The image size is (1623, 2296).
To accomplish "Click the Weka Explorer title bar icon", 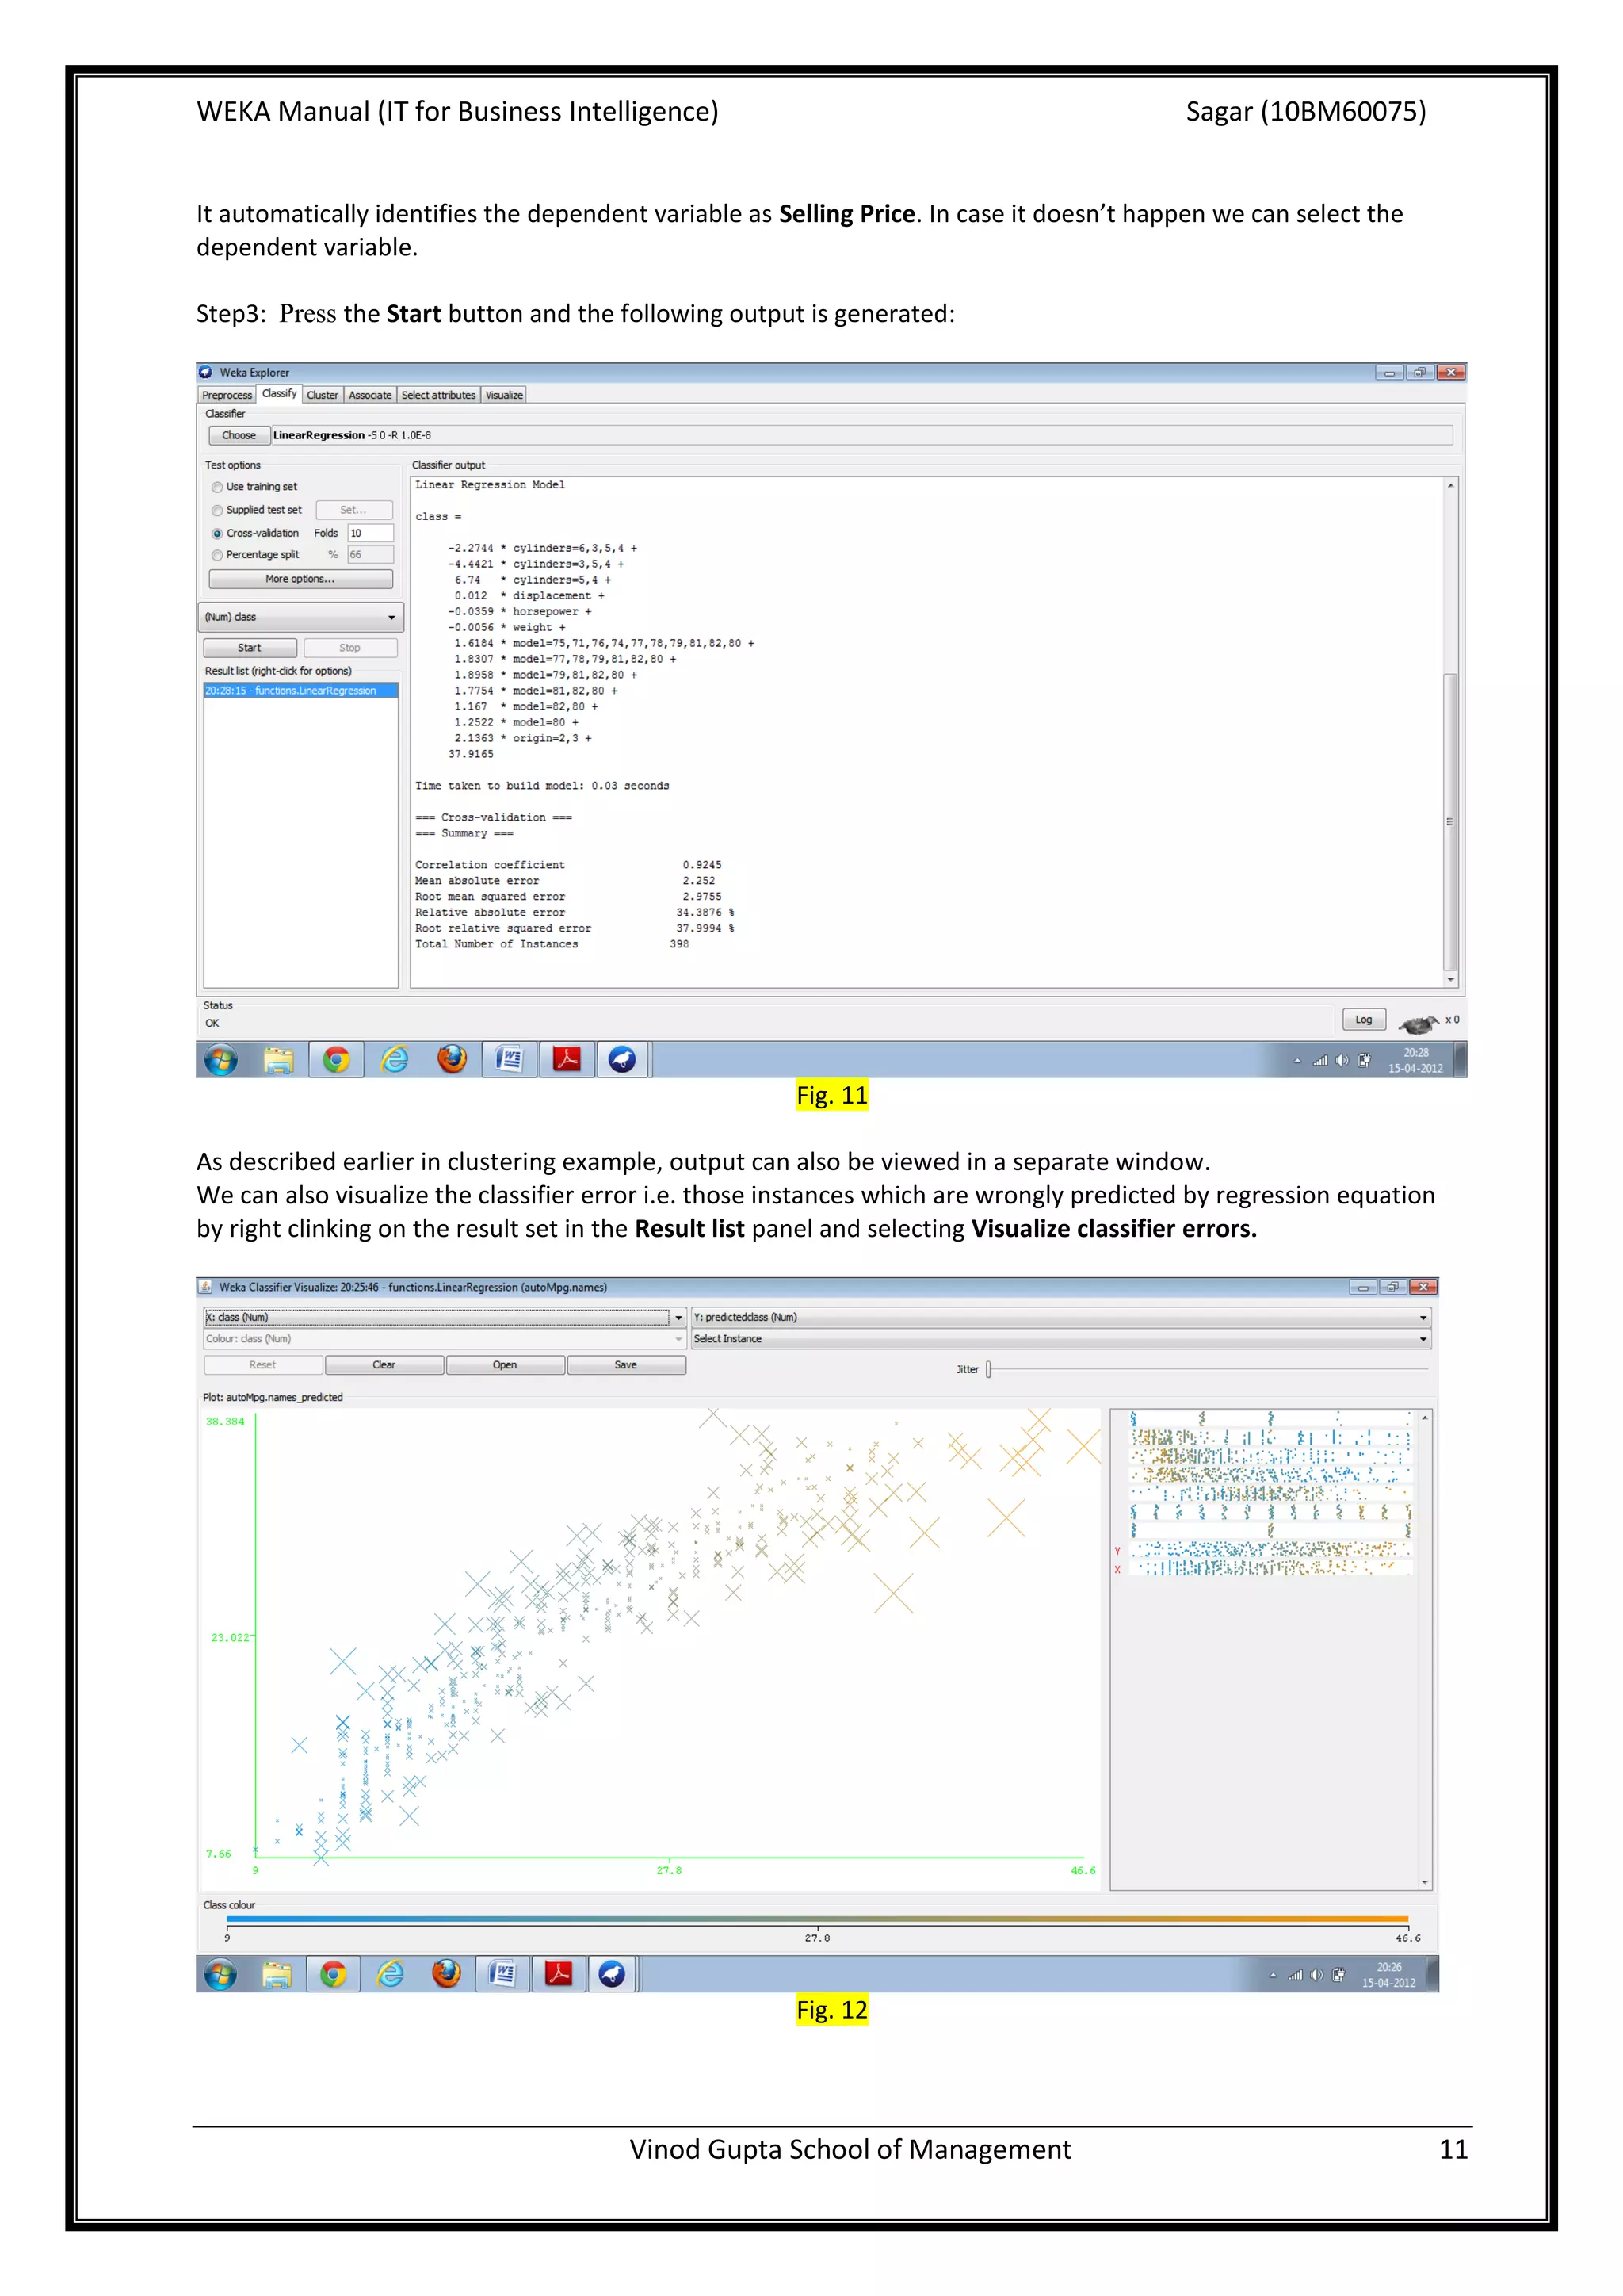I will click(x=206, y=372).
